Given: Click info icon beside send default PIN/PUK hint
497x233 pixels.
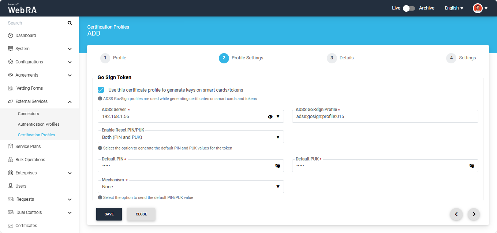Looking at the screenshot, I should (x=100, y=197).
